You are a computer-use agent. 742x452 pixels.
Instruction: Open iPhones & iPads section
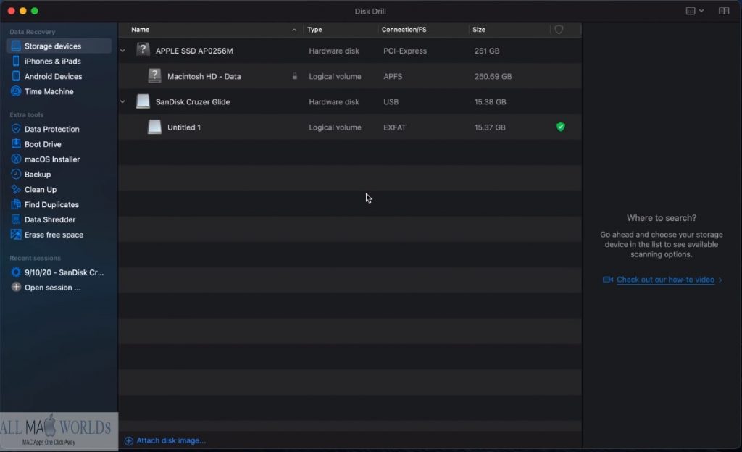(52, 61)
